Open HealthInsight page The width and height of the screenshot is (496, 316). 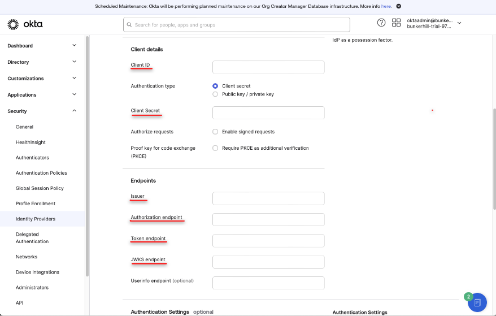[x=31, y=142]
